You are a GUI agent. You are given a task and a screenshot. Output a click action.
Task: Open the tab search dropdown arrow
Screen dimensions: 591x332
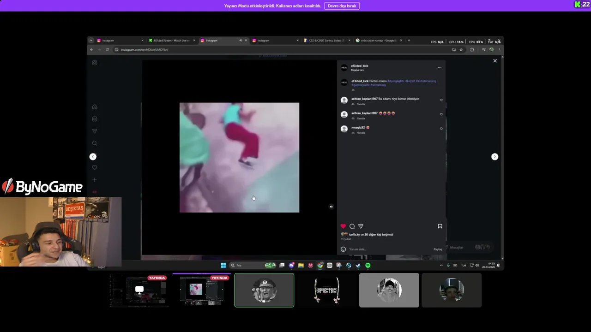coord(91,41)
